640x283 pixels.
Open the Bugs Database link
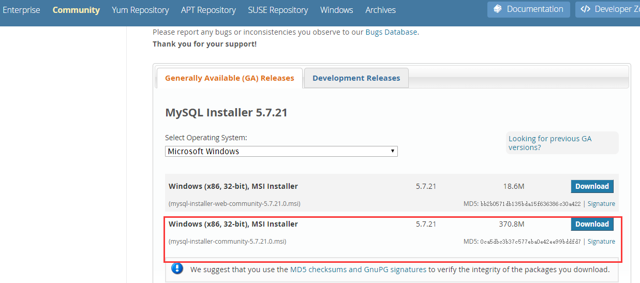pyautogui.click(x=391, y=32)
